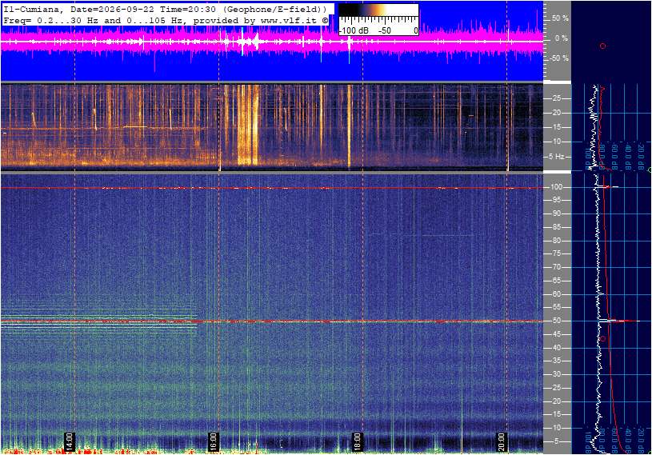Click the 18:00 time marker label
This screenshot has width=652, height=455.
[357, 441]
